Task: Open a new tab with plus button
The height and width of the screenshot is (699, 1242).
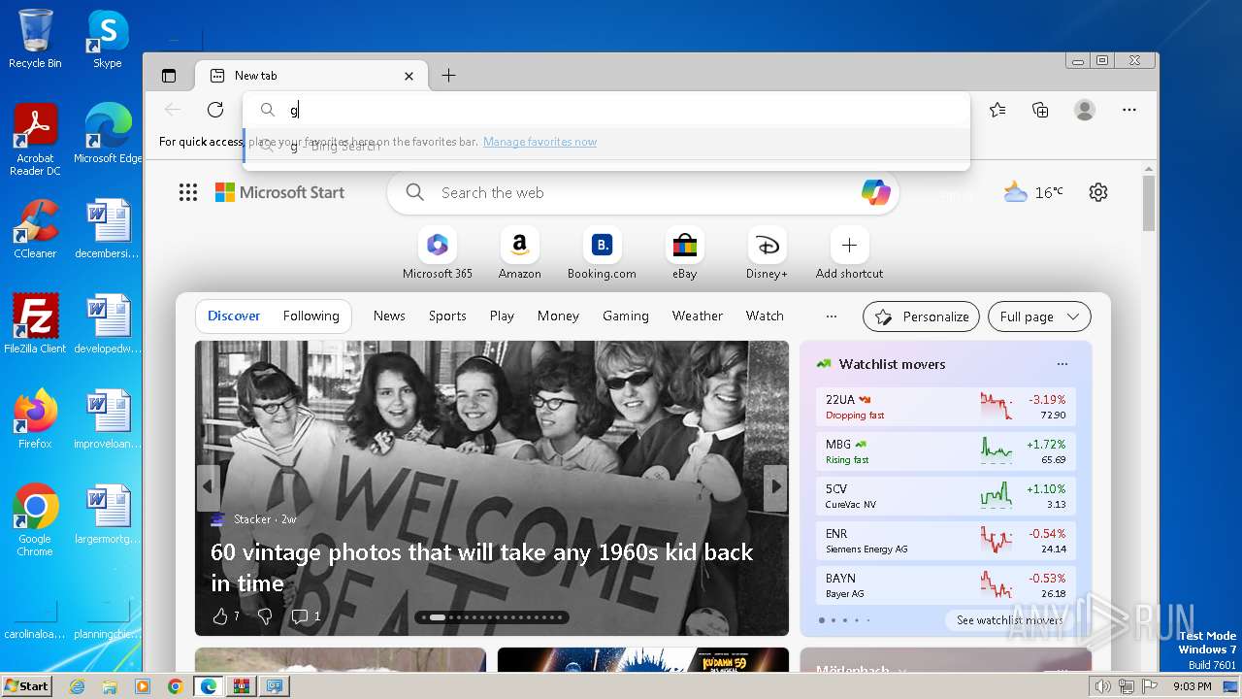Action: [x=448, y=76]
